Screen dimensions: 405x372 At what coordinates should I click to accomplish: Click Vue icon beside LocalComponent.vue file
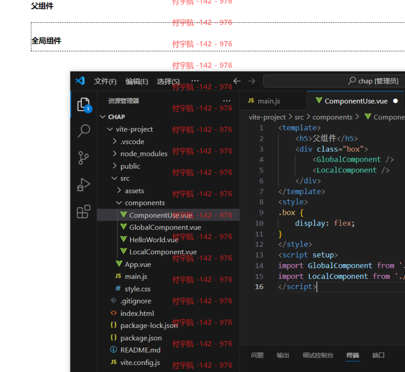[x=123, y=252]
